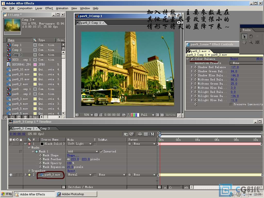This screenshot has width=264, height=198.
Task: Enable motion blur M button in Timeline
Action: [152, 134]
